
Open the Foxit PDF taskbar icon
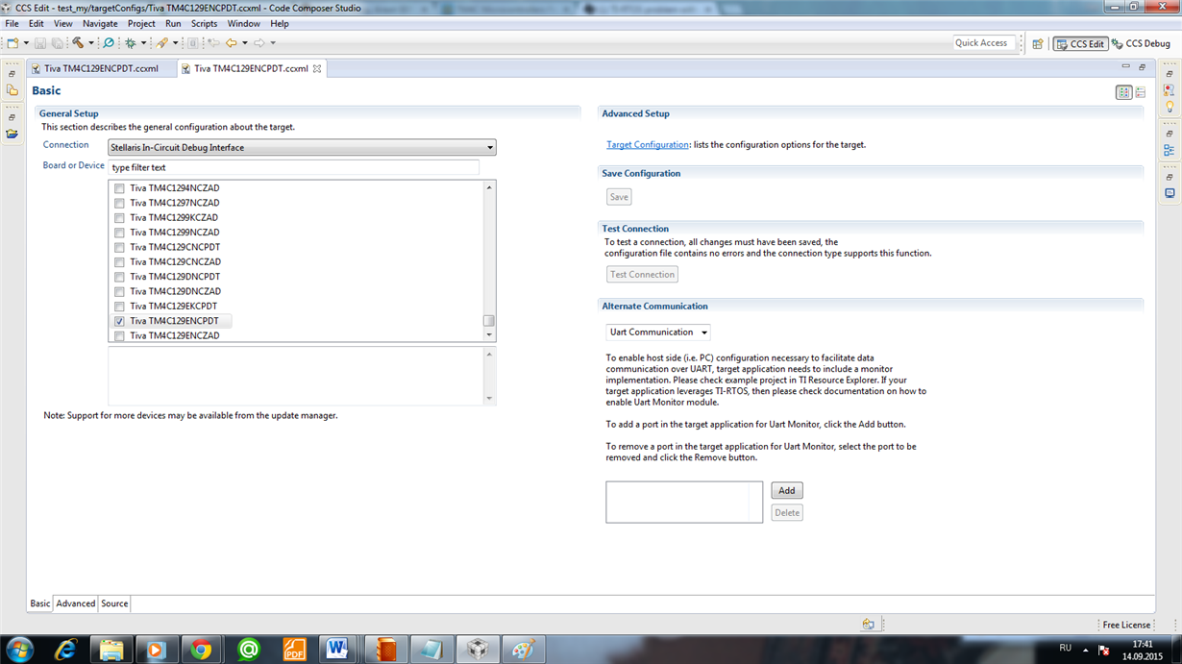point(295,650)
